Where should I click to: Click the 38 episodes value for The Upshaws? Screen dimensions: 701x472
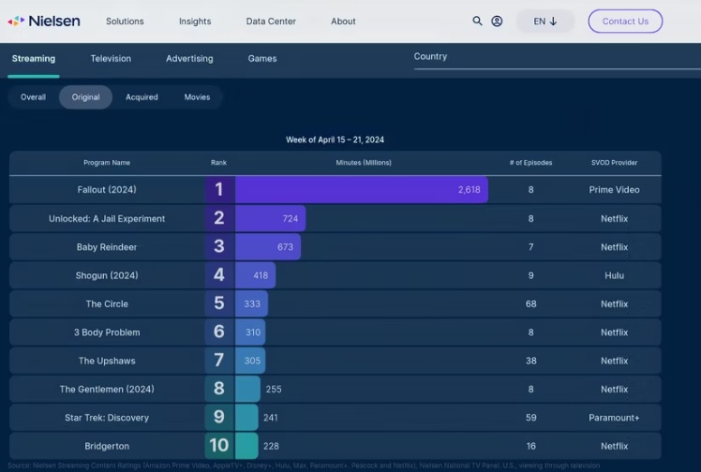[x=530, y=361]
